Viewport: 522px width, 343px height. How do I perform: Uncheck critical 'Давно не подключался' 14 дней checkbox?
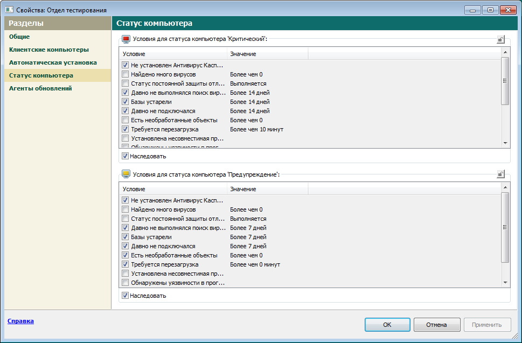[x=125, y=111]
